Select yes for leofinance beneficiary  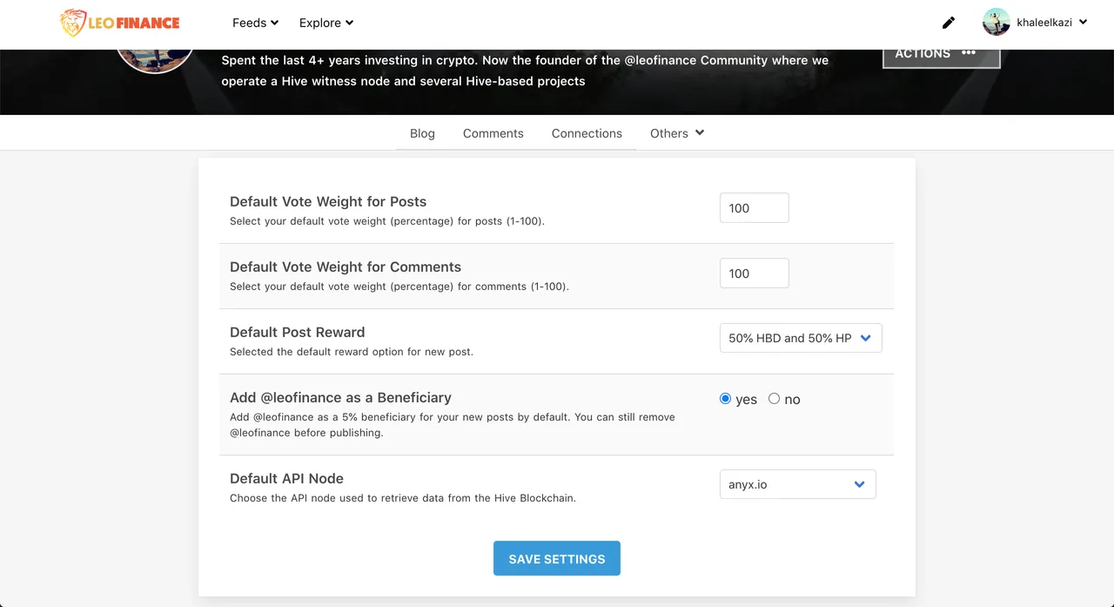[x=726, y=399]
